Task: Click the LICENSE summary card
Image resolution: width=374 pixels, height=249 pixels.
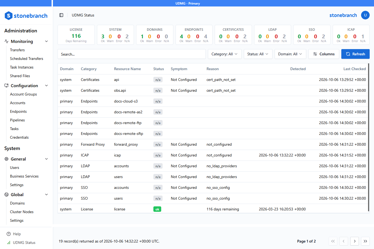Action: coord(76,35)
